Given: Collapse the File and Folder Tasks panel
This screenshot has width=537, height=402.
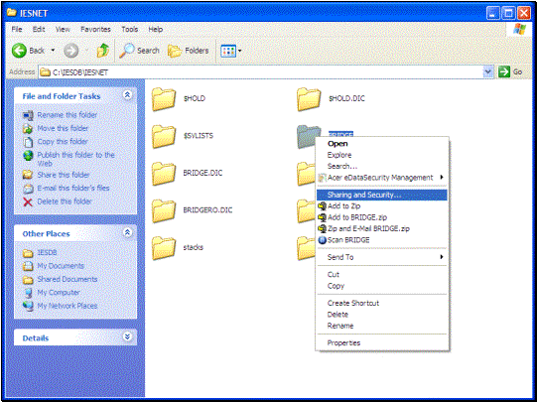Looking at the screenshot, I should pyautogui.click(x=127, y=95).
